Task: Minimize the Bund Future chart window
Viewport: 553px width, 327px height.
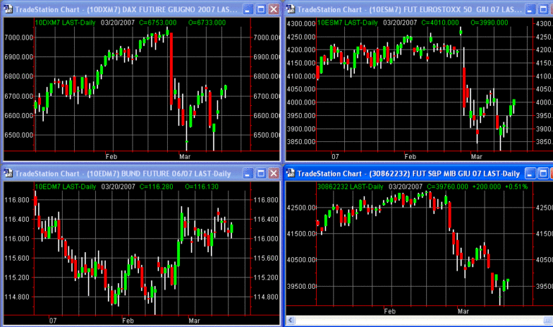Action: pos(247,173)
